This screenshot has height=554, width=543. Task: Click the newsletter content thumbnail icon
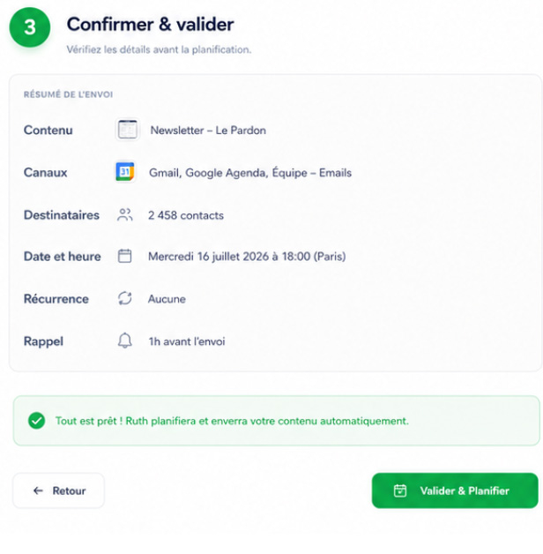(x=127, y=130)
